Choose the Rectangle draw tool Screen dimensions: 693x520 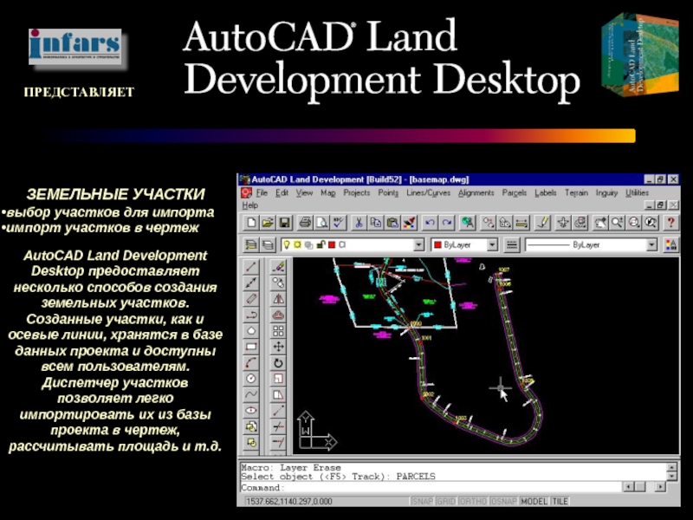coord(251,347)
